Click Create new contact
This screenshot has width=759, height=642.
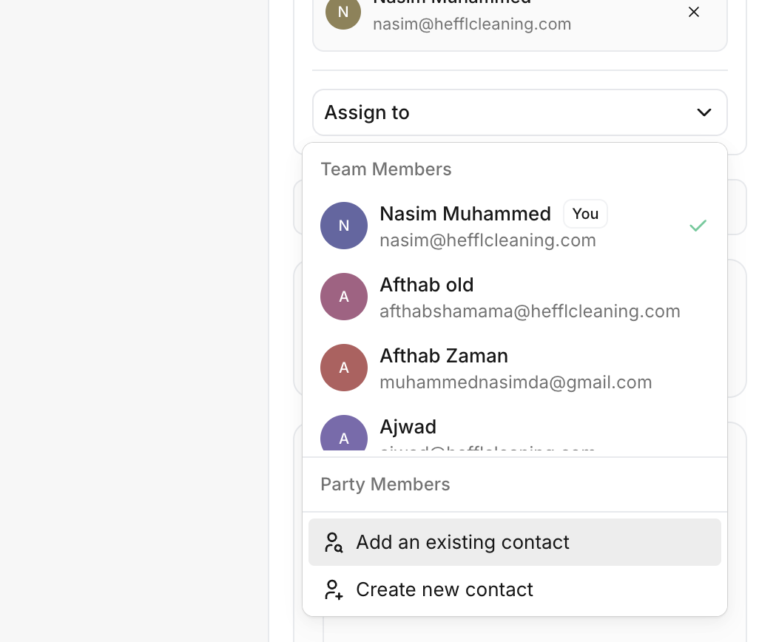[x=444, y=589]
